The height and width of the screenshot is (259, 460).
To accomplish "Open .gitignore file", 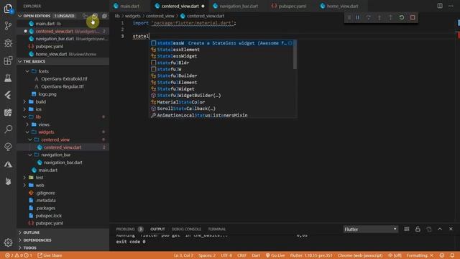I will [x=45, y=193].
